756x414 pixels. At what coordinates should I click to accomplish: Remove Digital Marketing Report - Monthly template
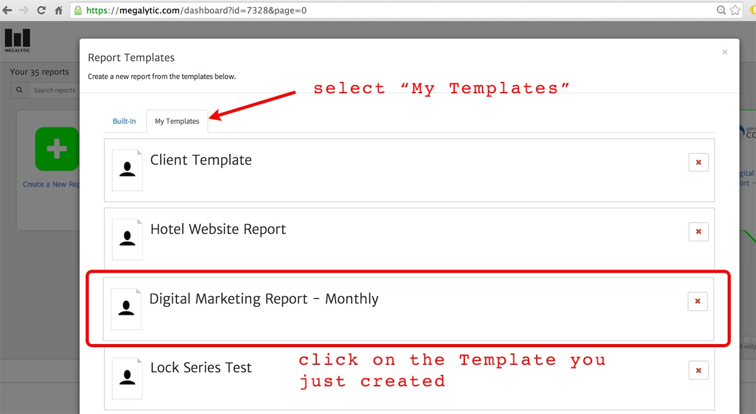pos(697,301)
